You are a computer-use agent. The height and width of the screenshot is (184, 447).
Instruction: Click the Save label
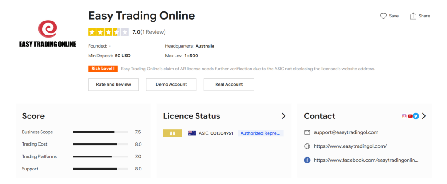(x=394, y=16)
